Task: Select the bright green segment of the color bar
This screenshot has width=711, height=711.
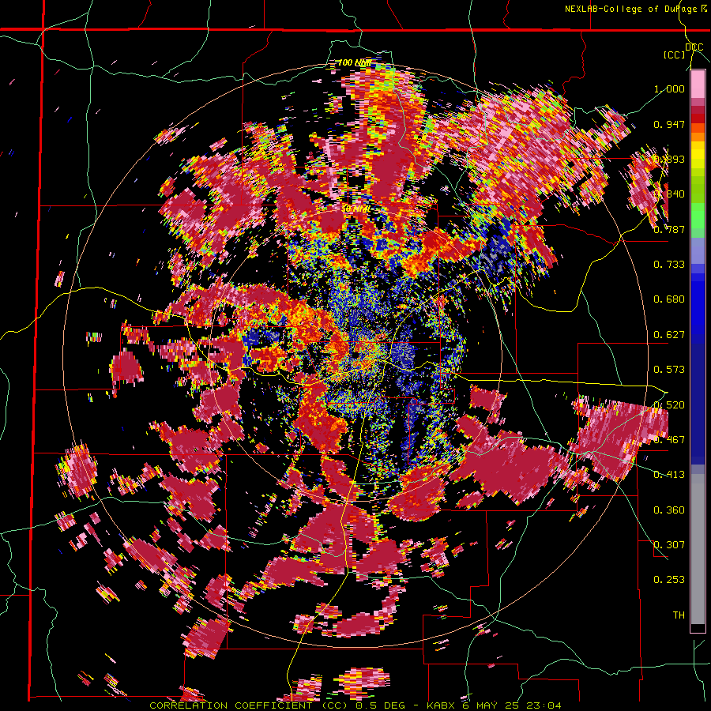Action: tap(698, 216)
